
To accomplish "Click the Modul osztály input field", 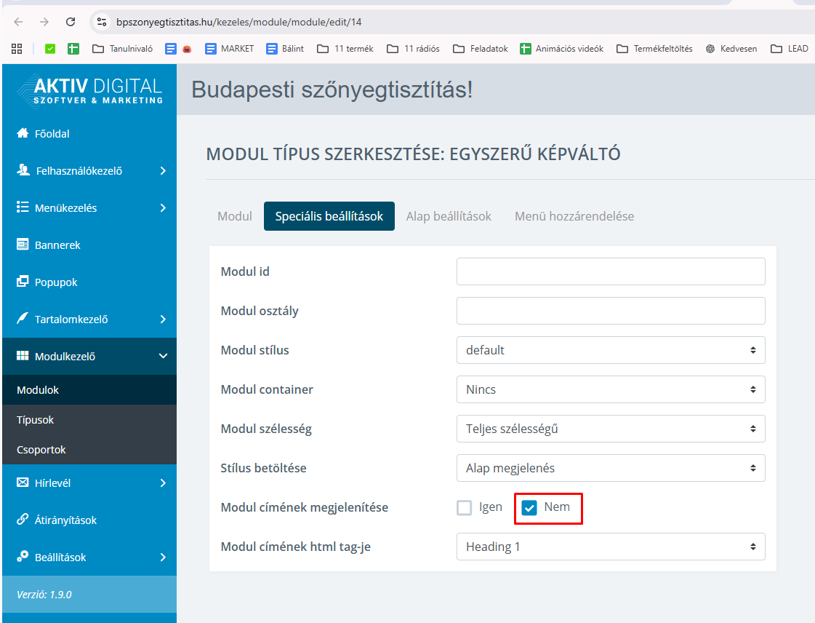I will 611,311.
